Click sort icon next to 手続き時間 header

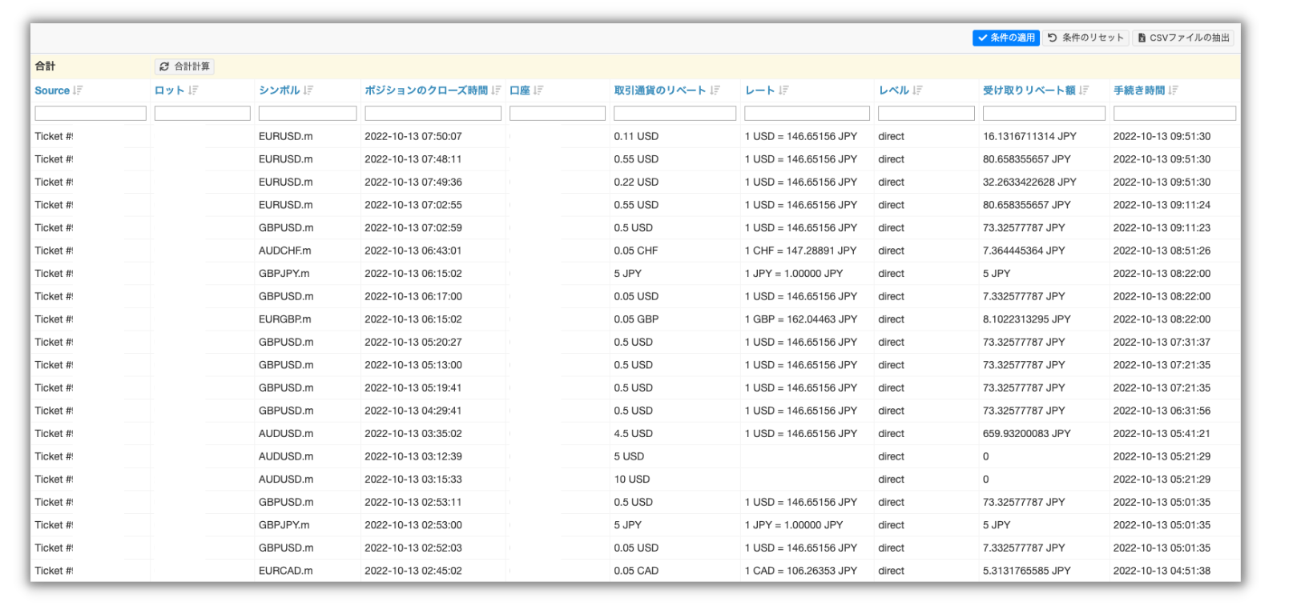(x=1173, y=90)
